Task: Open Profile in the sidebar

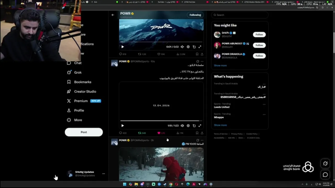Action: (75, 110)
